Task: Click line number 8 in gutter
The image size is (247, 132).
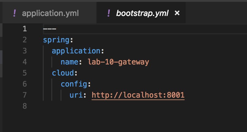Action: click(25, 106)
